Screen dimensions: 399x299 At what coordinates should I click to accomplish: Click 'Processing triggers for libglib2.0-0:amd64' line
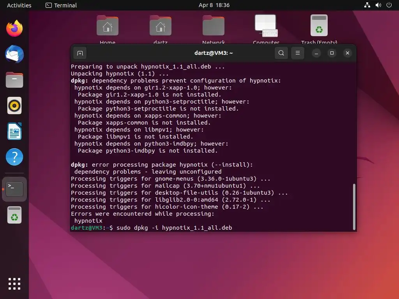pyautogui.click(x=171, y=200)
